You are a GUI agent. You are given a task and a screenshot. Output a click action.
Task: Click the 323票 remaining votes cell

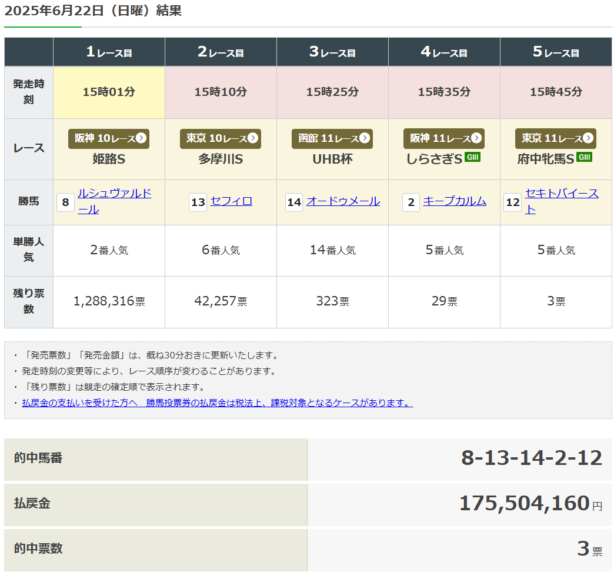[332, 302]
